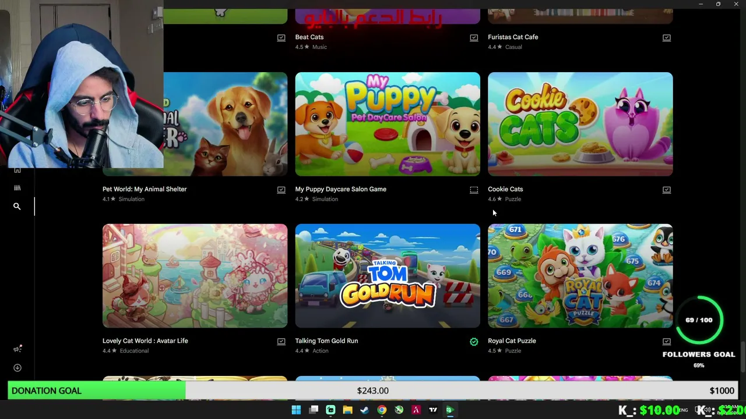The width and height of the screenshot is (746, 419).
Task: Open the Talking Tom Gold Run title
Action: pos(326,341)
